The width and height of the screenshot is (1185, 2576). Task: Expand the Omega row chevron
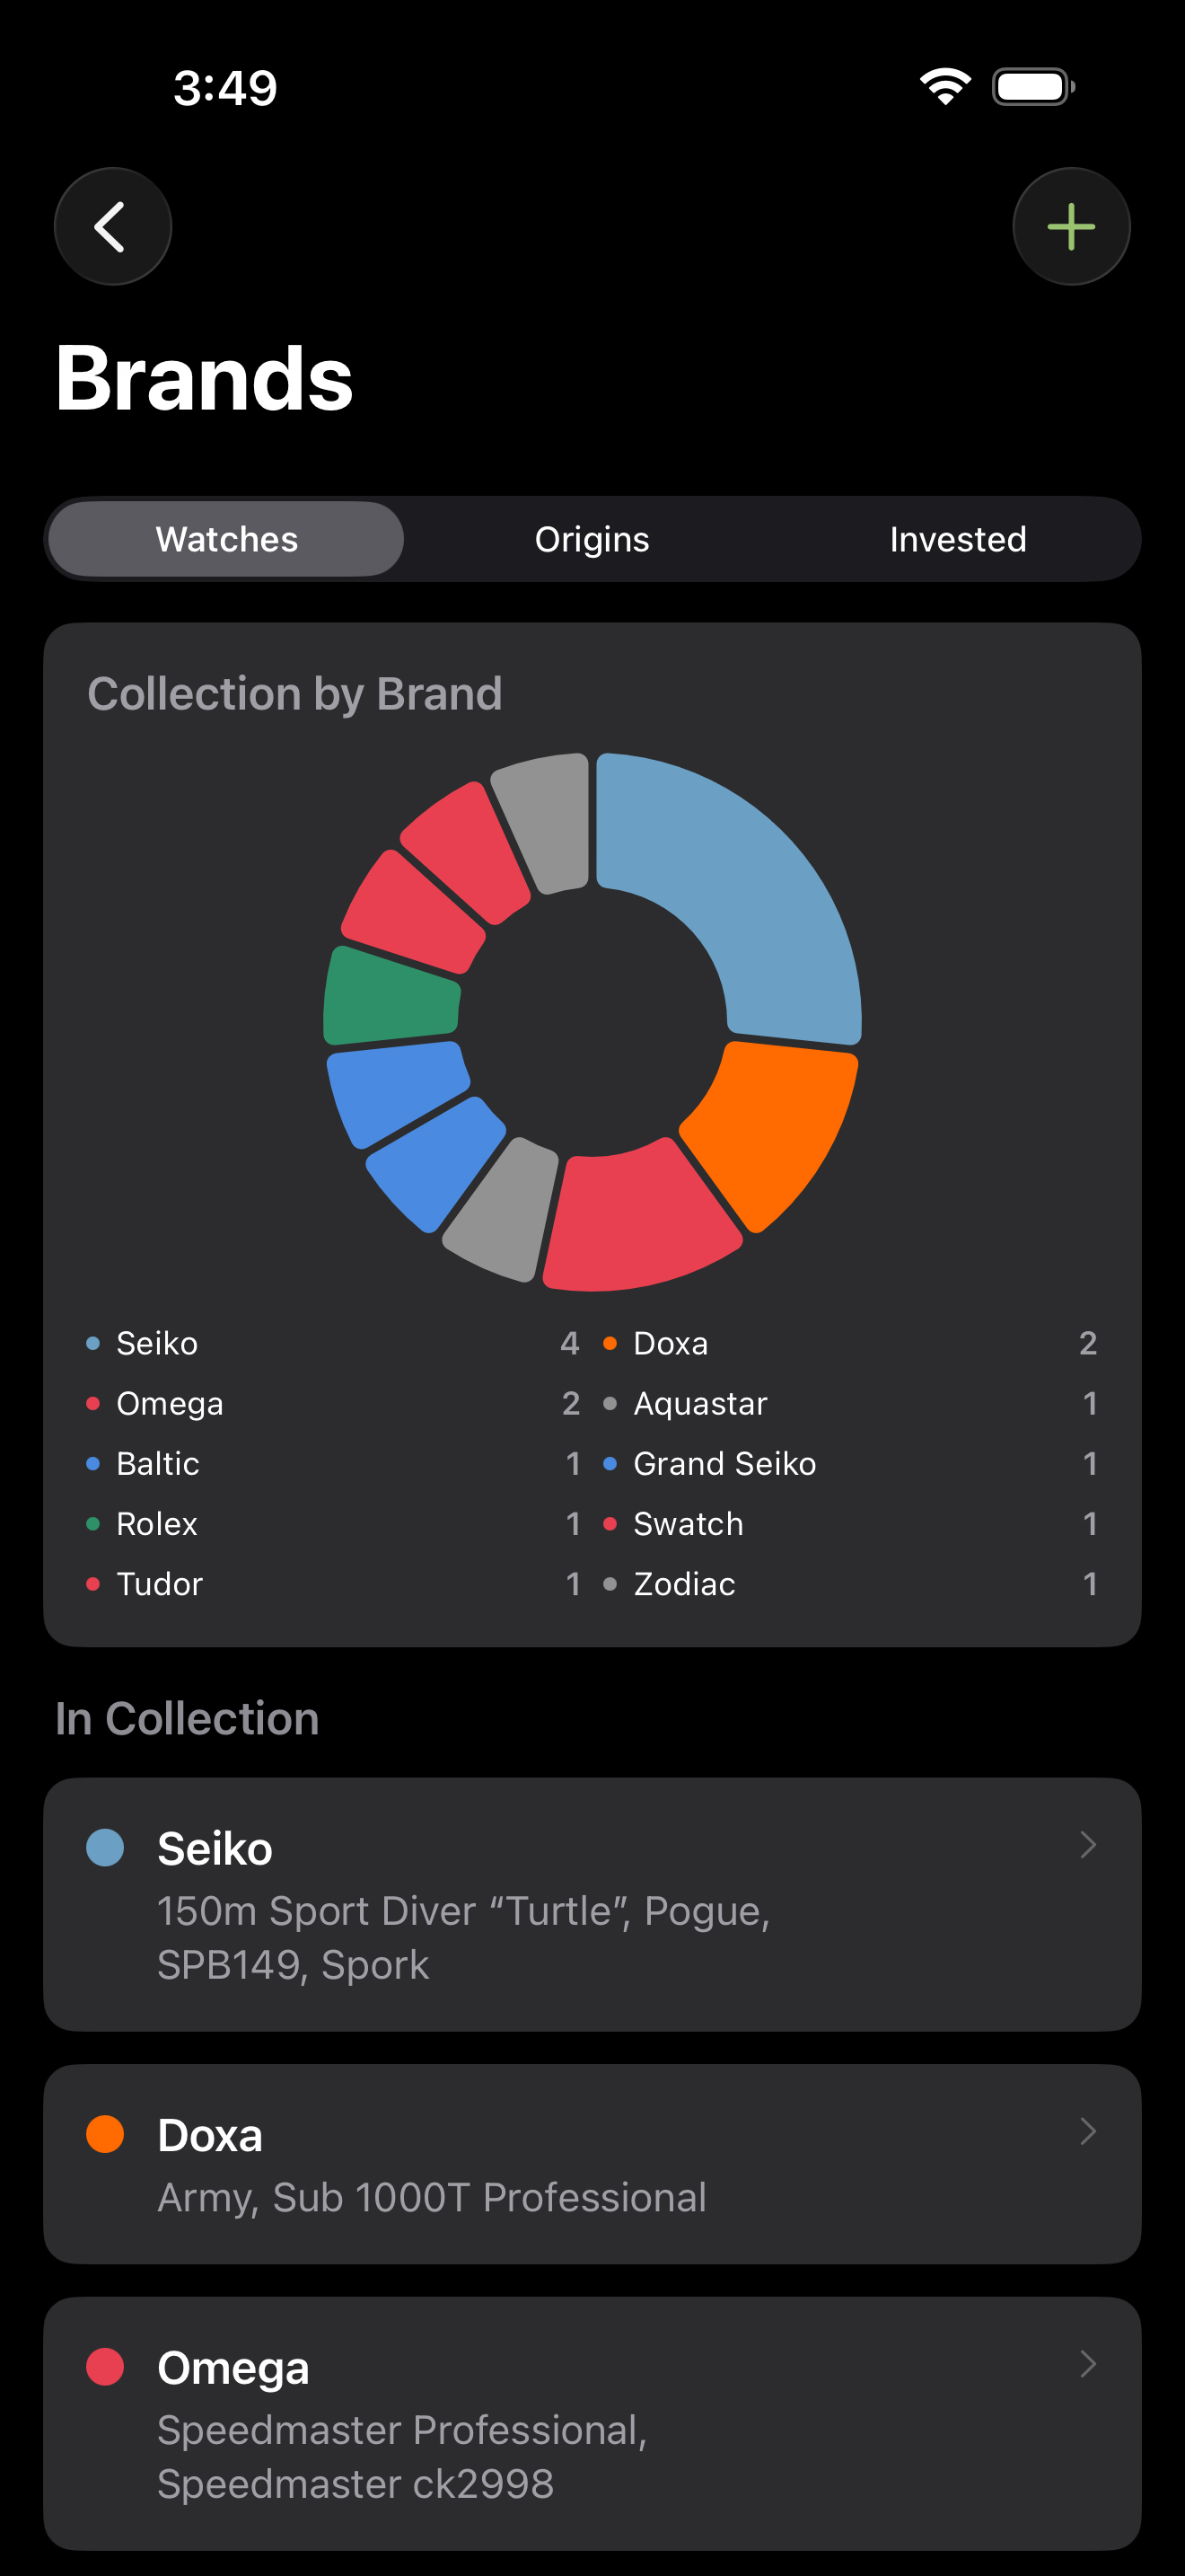coord(1088,2364)
